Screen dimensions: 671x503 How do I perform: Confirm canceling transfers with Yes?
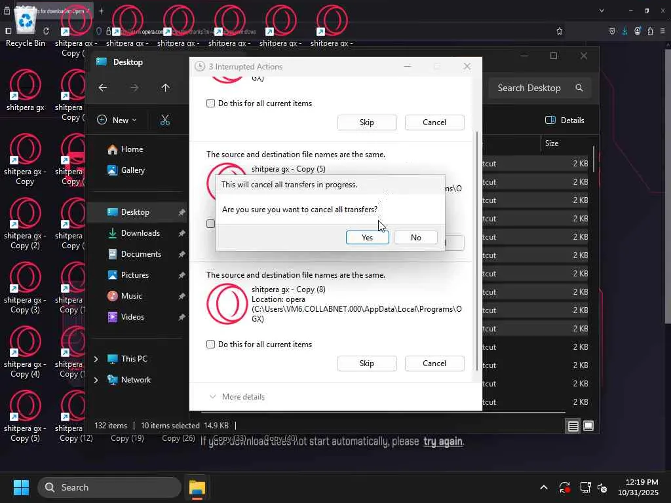[367, 237]
